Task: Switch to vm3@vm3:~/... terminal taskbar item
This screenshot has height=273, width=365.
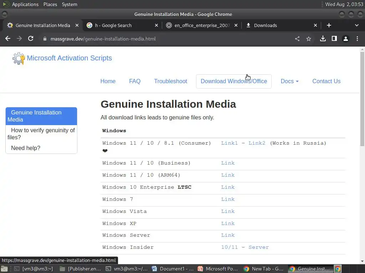Action: coord(127,269)
